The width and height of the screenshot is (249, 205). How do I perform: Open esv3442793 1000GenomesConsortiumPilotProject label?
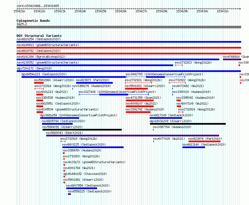pos(164,74)
